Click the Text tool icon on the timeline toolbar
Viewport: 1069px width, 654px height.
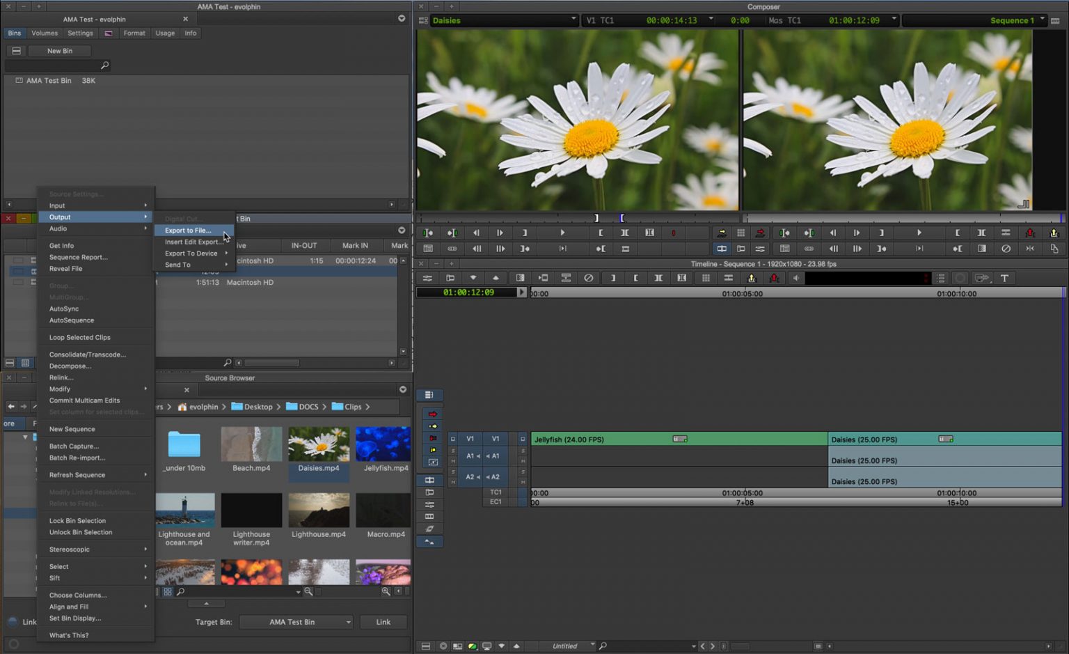[x=1004, y=278]
